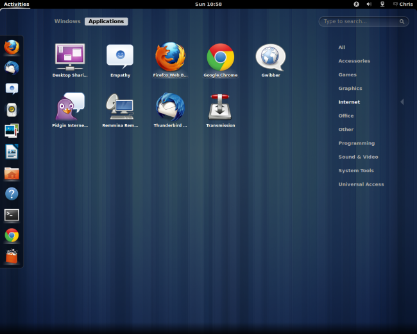Click the network icon in top bar
Image resolution: width=417 pixels, height=334 pixels.
(x=382, y=4)
